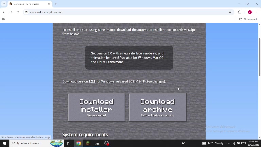The height and width of the screenshot is (147, 261).
Task: Click the address bar URL field
Action: point(128,12)
